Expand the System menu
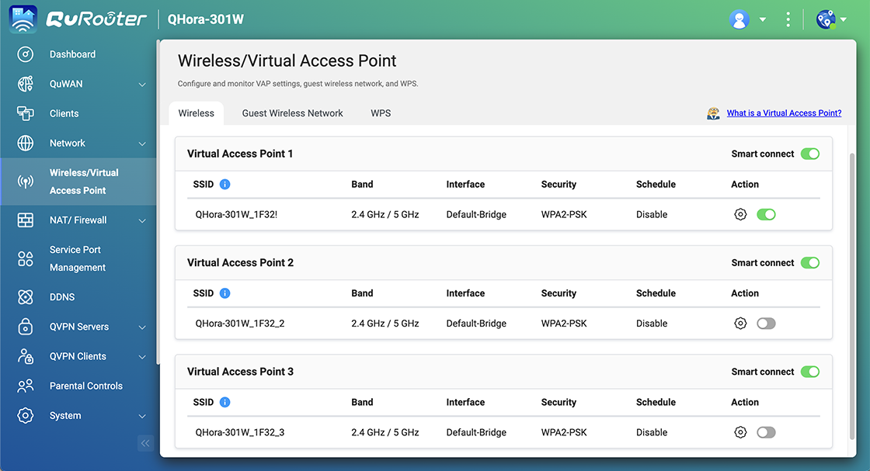 (65, 416)
